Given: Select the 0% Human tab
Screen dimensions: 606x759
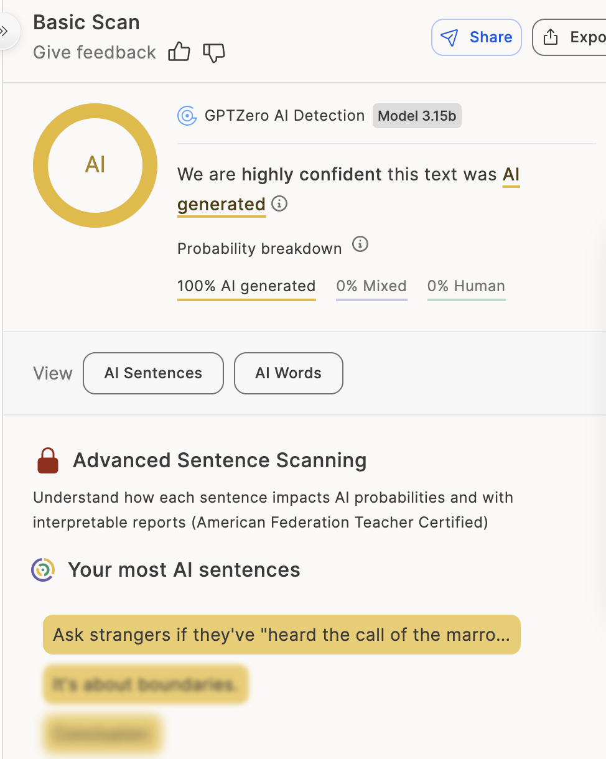Looking at the screenshot, I should (466, 286).
